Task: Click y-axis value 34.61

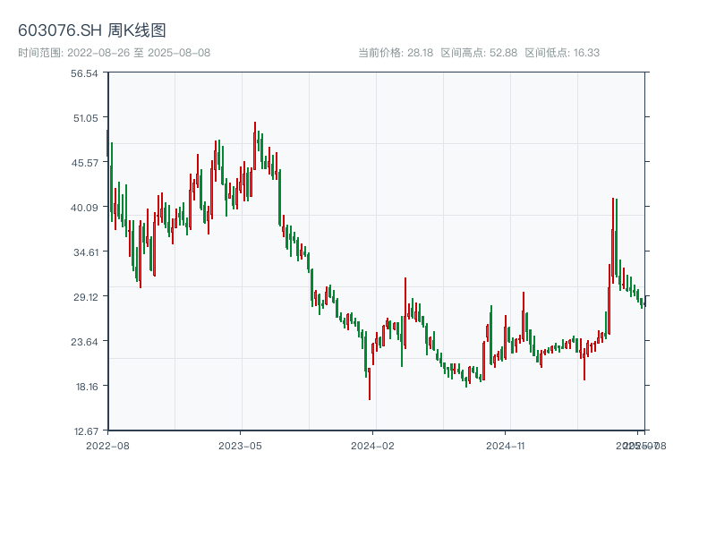Action: 86,252
